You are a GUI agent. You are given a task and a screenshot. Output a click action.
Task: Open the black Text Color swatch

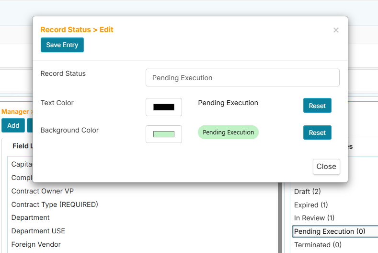pos(164,107)
